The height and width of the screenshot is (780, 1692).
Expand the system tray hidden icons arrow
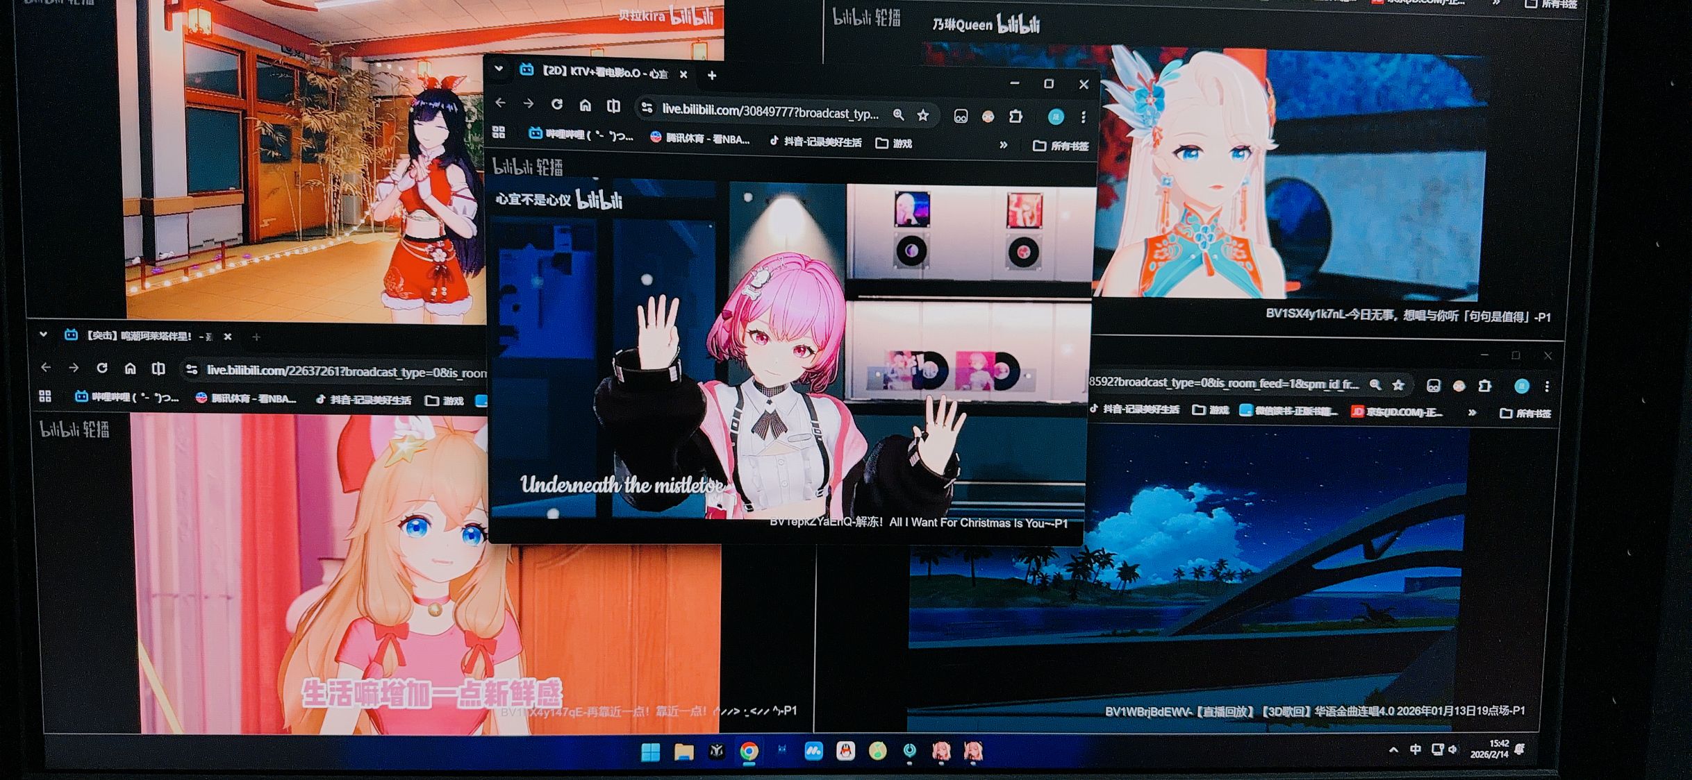(x=1393, y=750)
